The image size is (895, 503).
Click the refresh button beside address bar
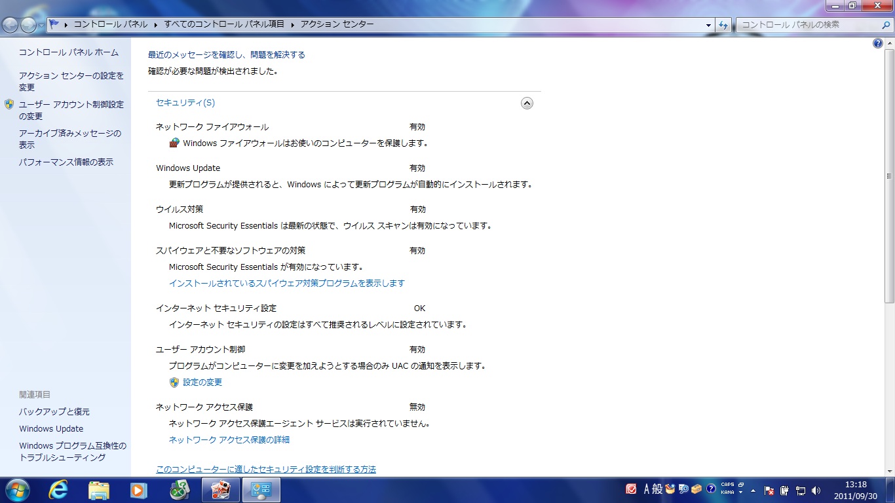[x=723, y=25]
